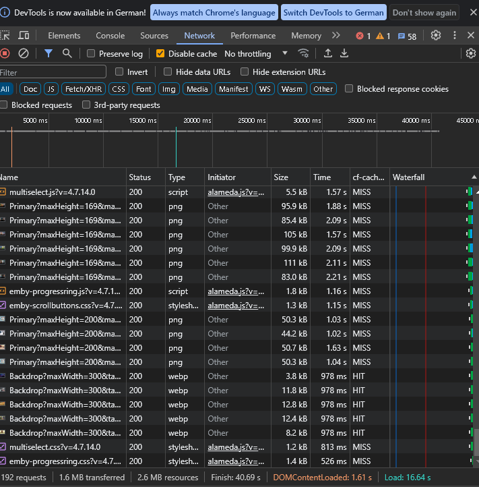Switch to the Console tab
The width and height of the screenshot is (479, 487).
tap(110, 35)
